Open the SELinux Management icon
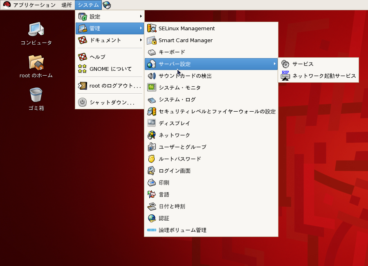The height and width of the screenshot is (266, 368). (152, 28)
